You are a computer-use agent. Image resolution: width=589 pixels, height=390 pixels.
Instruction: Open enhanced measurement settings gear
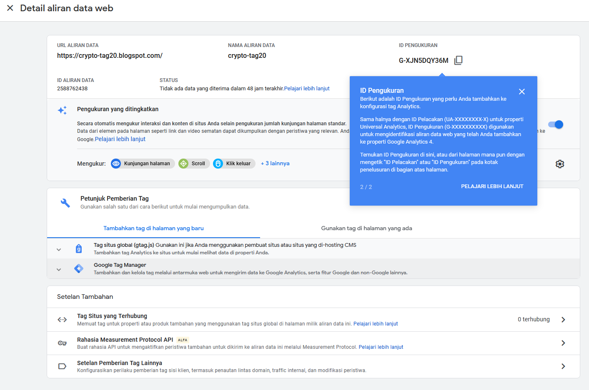coord(560,164)
